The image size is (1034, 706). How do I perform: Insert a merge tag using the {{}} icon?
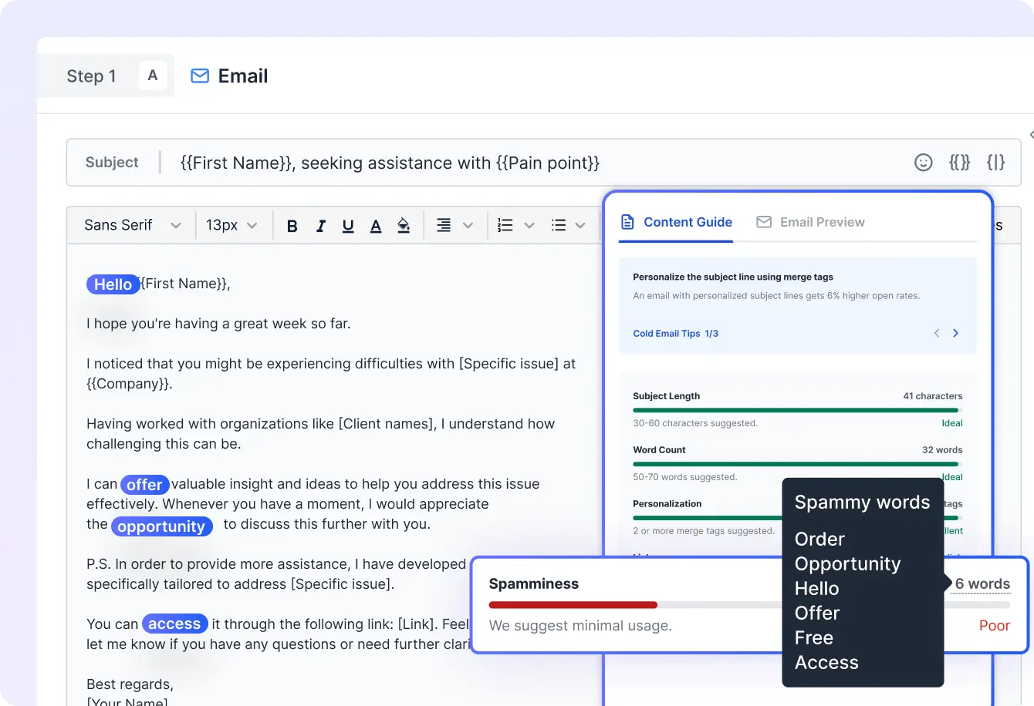click(959, 163)
